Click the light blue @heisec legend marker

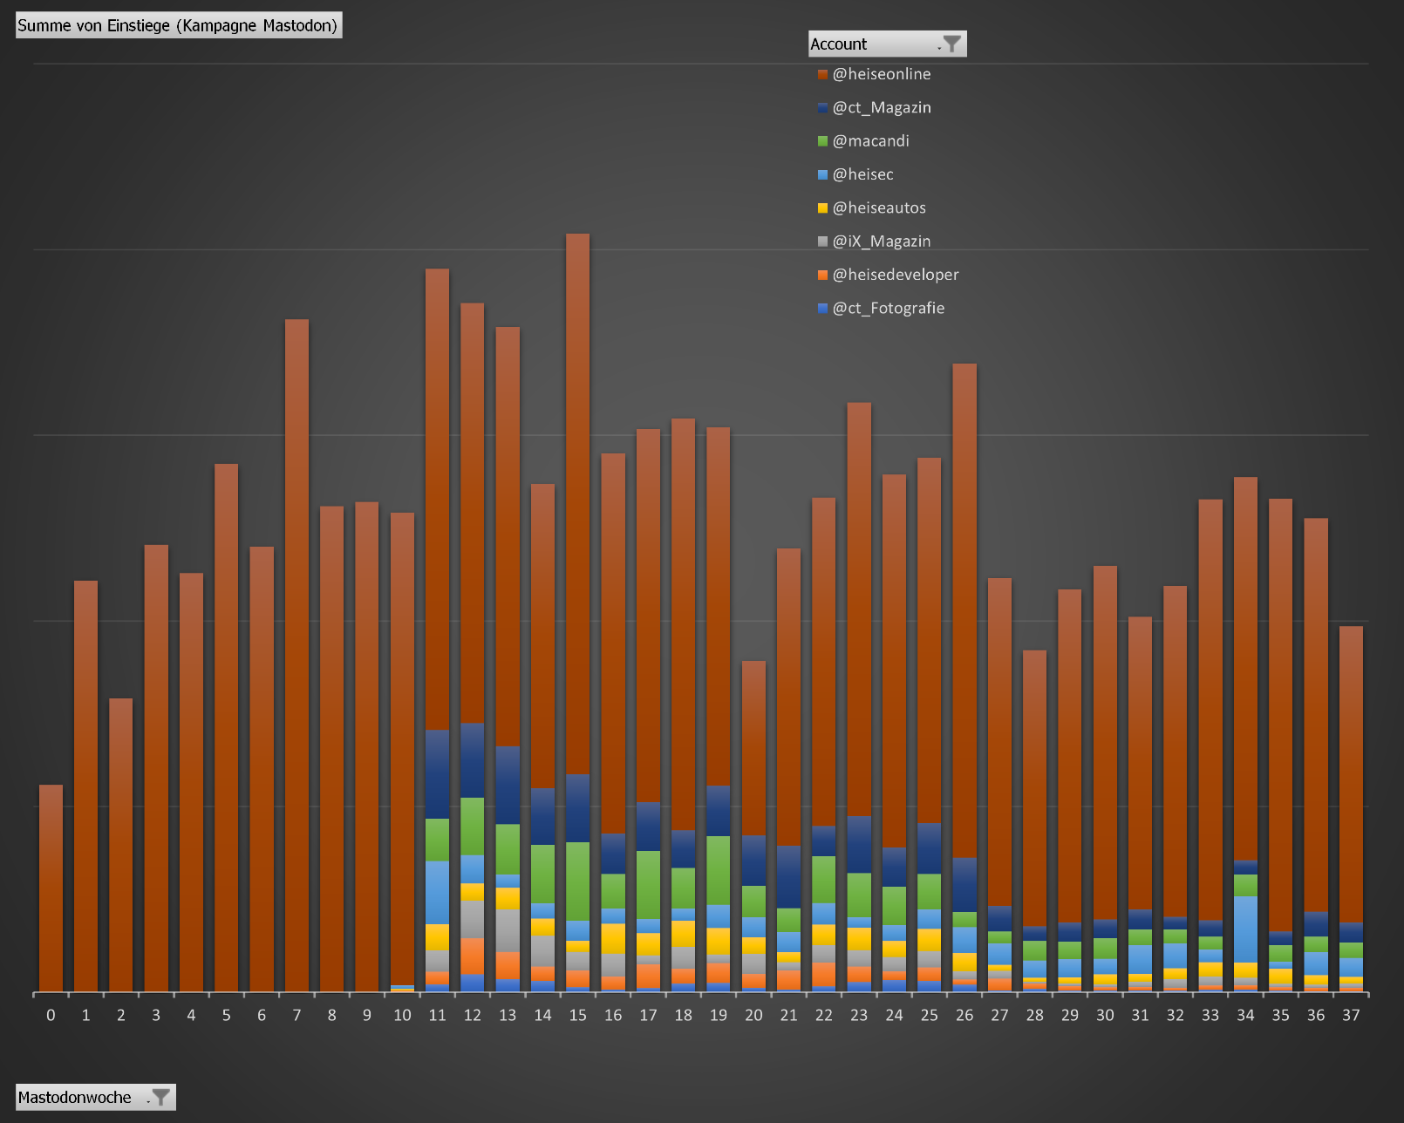[822, 174]
